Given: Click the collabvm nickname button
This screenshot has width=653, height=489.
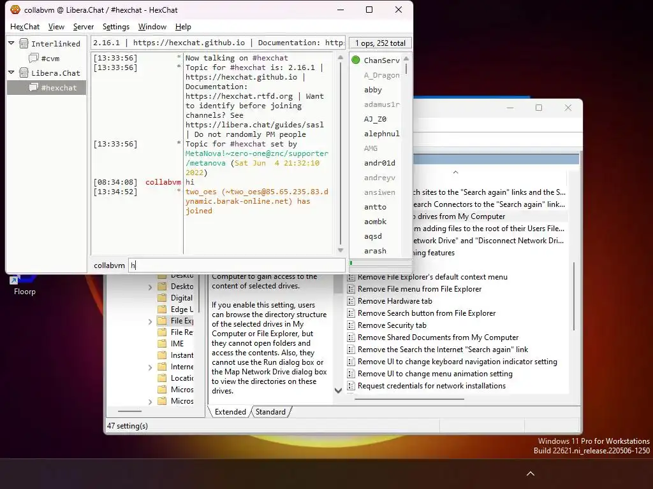Looking at the screenshot, I should pos(109,266).
